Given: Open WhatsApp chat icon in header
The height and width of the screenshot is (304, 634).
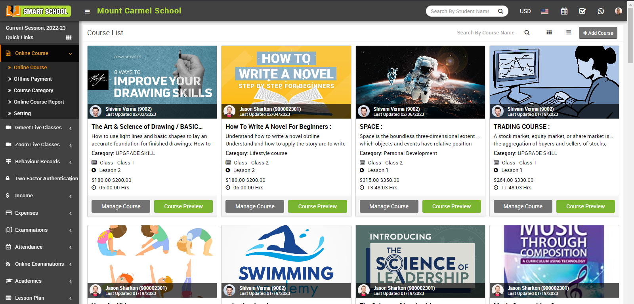Looking at the screenshot, I should pos(601,11).
